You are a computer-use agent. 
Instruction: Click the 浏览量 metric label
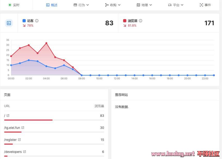coord(132,21)
